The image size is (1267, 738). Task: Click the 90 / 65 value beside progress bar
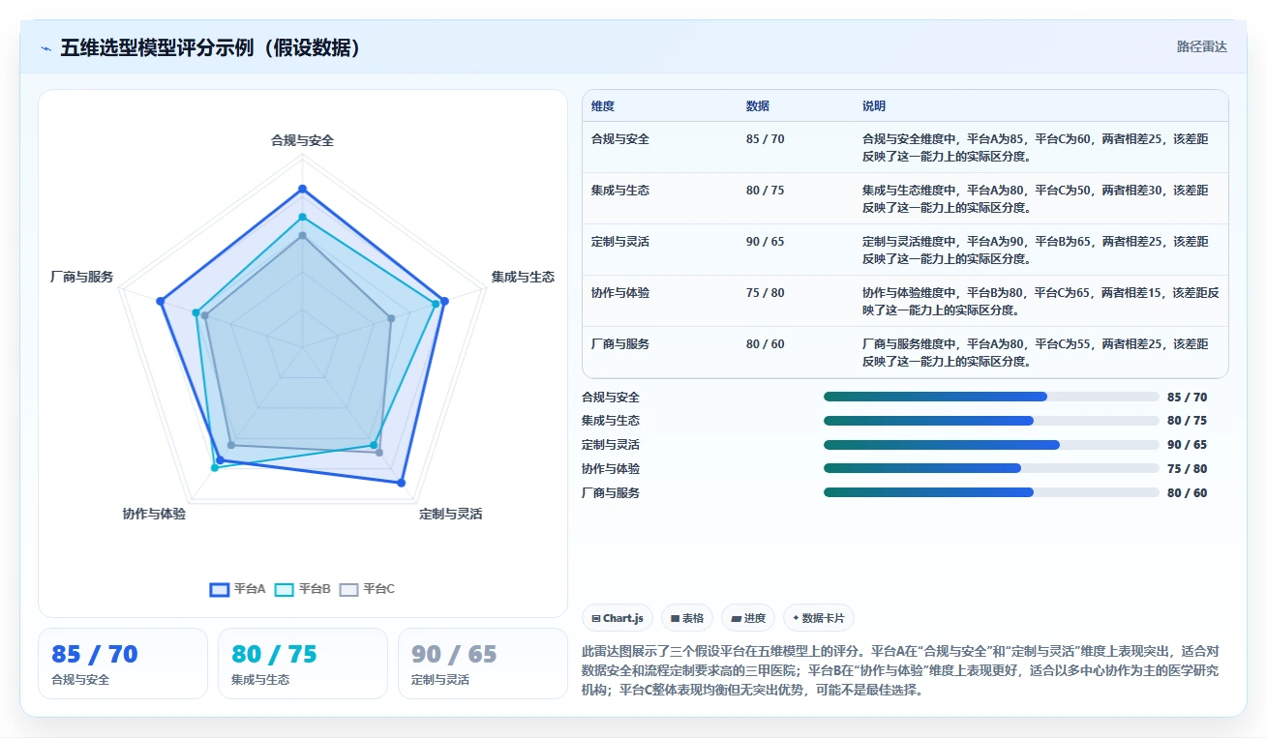(x=1188, y=445)
